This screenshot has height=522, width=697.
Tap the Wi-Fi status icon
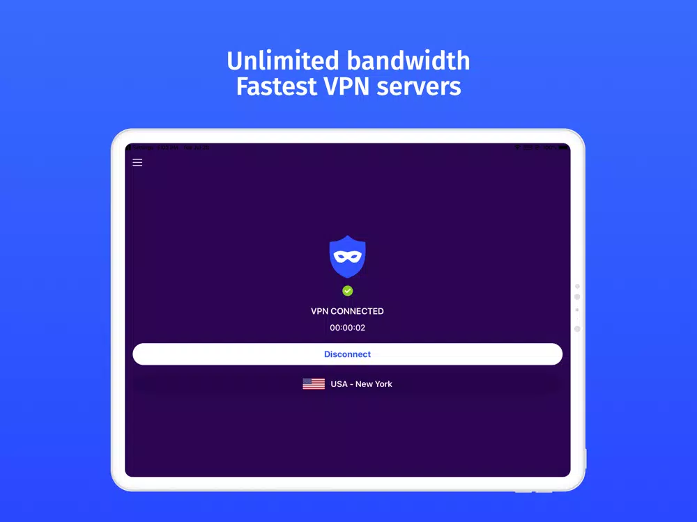coord(517,148)
